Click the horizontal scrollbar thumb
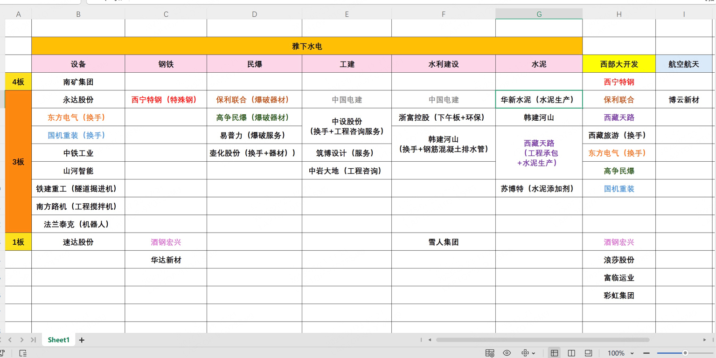The height and width of the screenshot is (358, 716). point(542,340)
